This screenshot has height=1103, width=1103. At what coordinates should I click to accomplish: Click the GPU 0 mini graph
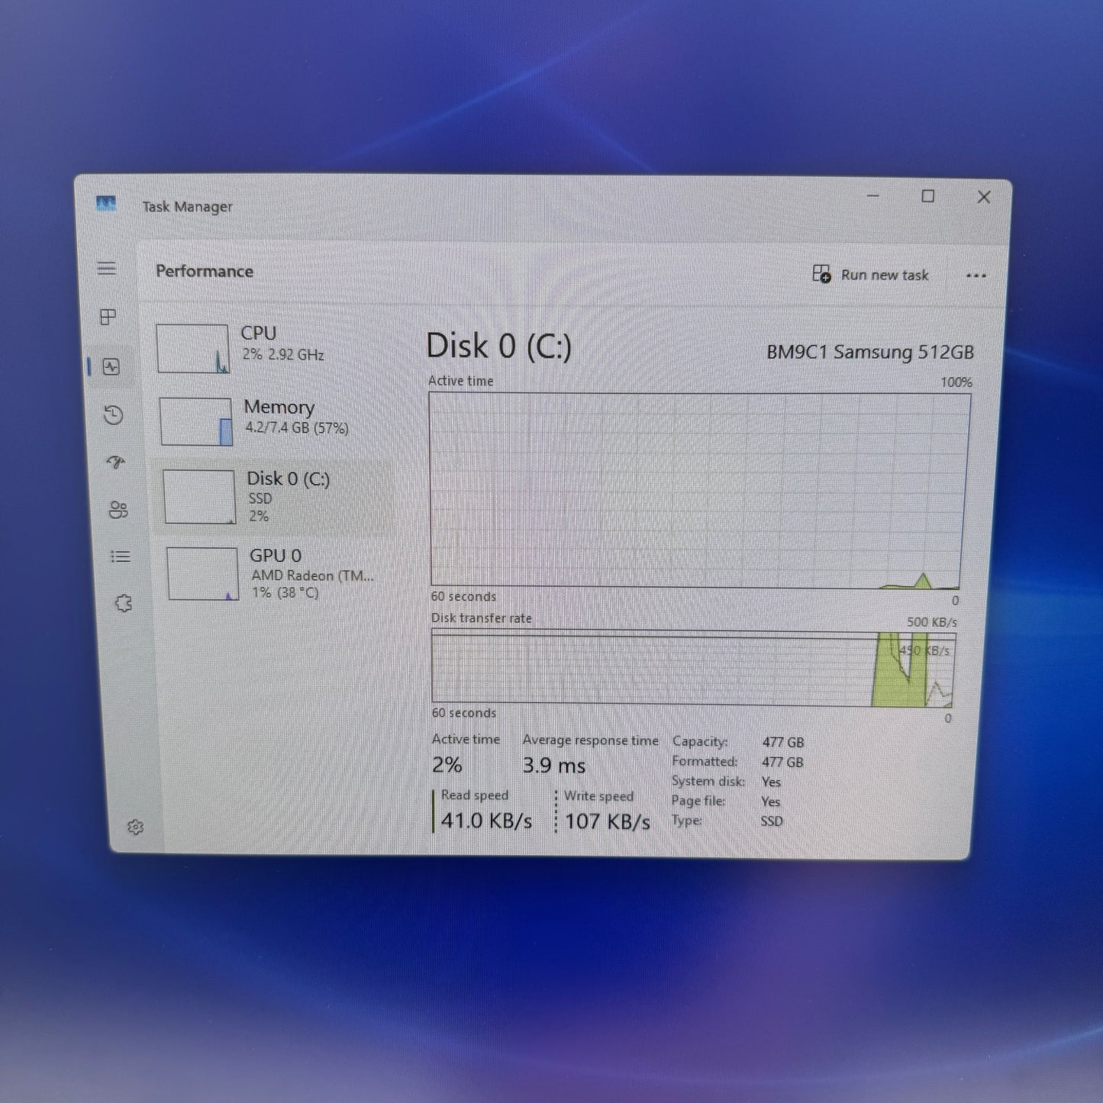[x=203, y=573]
